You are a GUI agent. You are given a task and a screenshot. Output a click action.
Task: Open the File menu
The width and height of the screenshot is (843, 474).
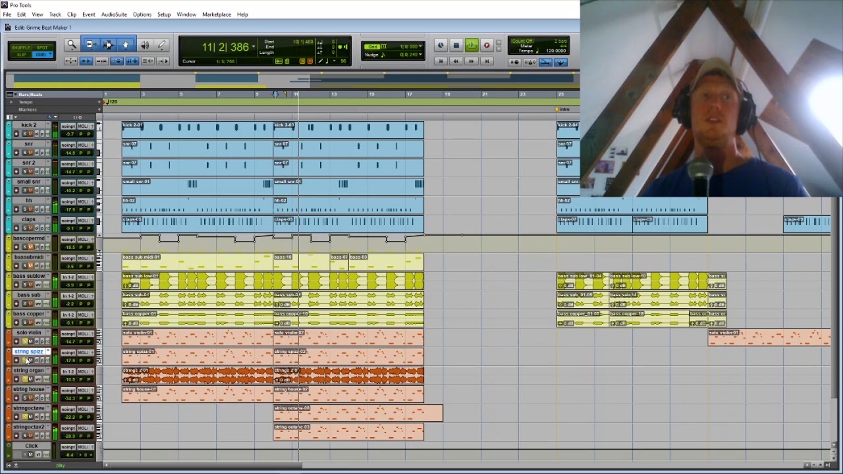click(x=7, y=14)
